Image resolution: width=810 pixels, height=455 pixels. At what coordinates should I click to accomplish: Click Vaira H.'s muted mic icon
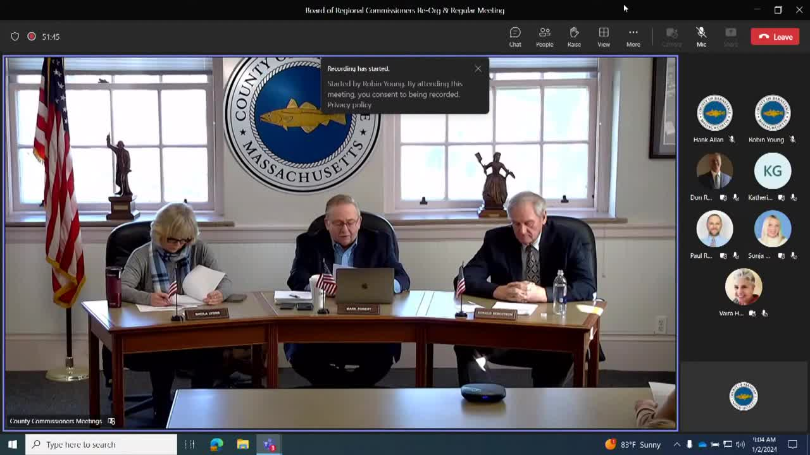764,313
